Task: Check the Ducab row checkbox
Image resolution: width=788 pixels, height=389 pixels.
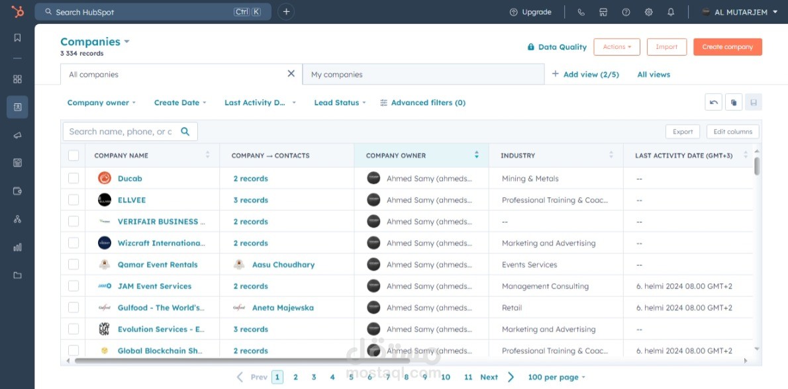Action: click(x=74, y=178)
